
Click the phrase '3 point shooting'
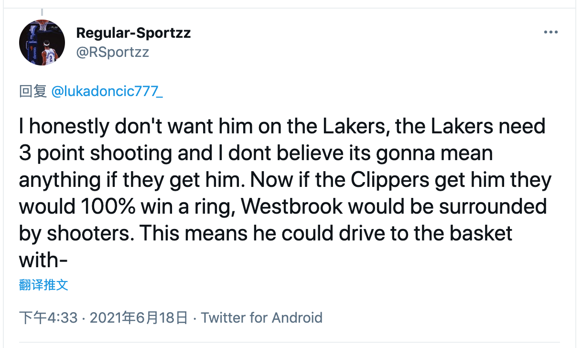coord(96,153)
